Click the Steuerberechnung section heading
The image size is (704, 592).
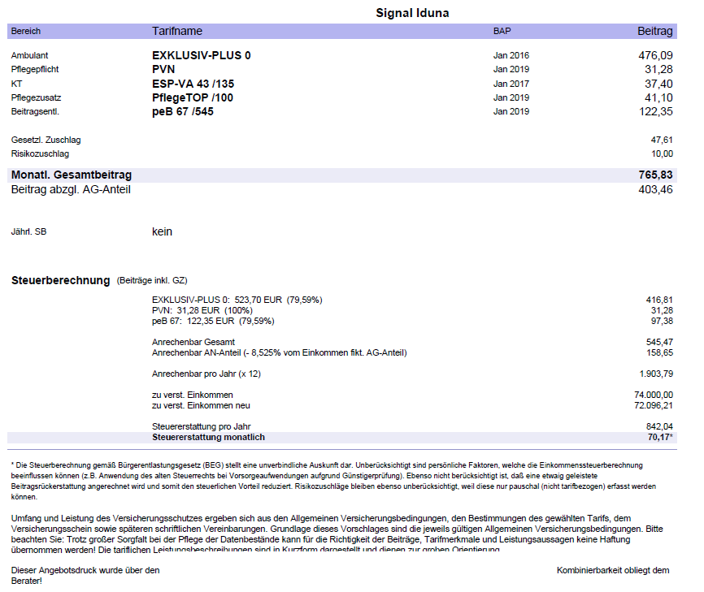click(x=60, y=280)
